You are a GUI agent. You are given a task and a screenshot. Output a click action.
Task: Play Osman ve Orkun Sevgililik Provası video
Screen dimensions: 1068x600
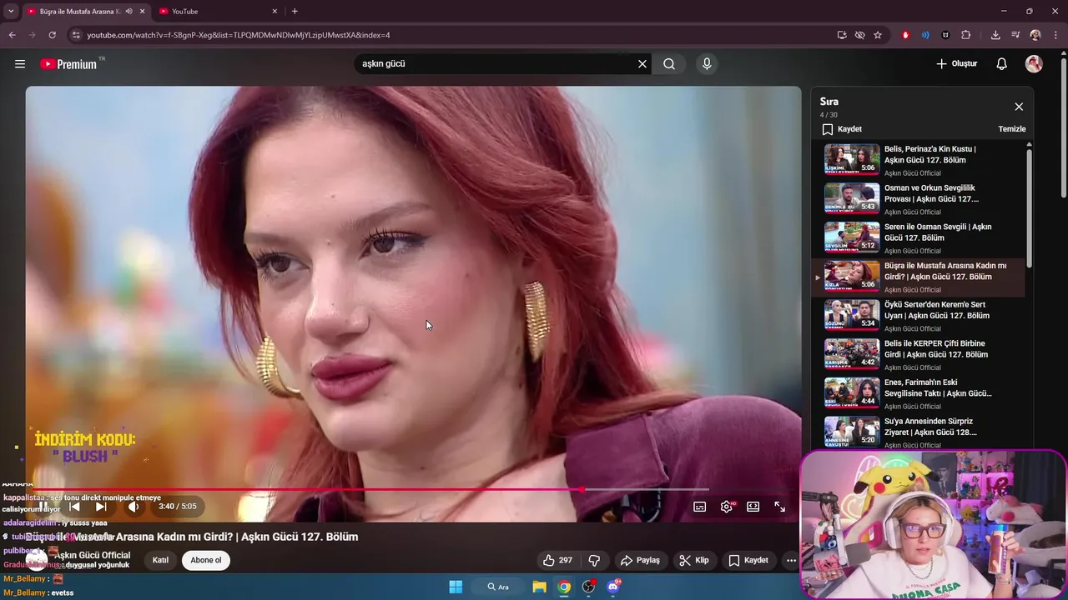[918, 199]
